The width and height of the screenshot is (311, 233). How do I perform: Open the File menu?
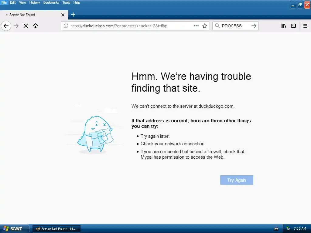(4, 2)
